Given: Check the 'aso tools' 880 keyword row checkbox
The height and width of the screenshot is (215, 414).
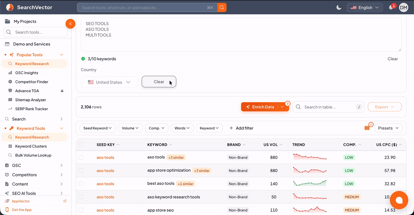Looking at the screenshot, I should click(x=81, y=157).
